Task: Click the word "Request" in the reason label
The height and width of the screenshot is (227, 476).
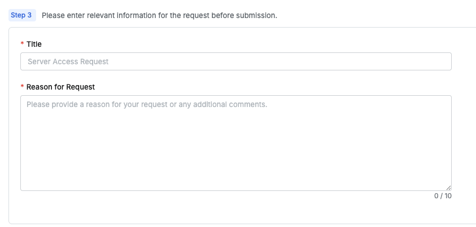Action: tap(80, 87)
